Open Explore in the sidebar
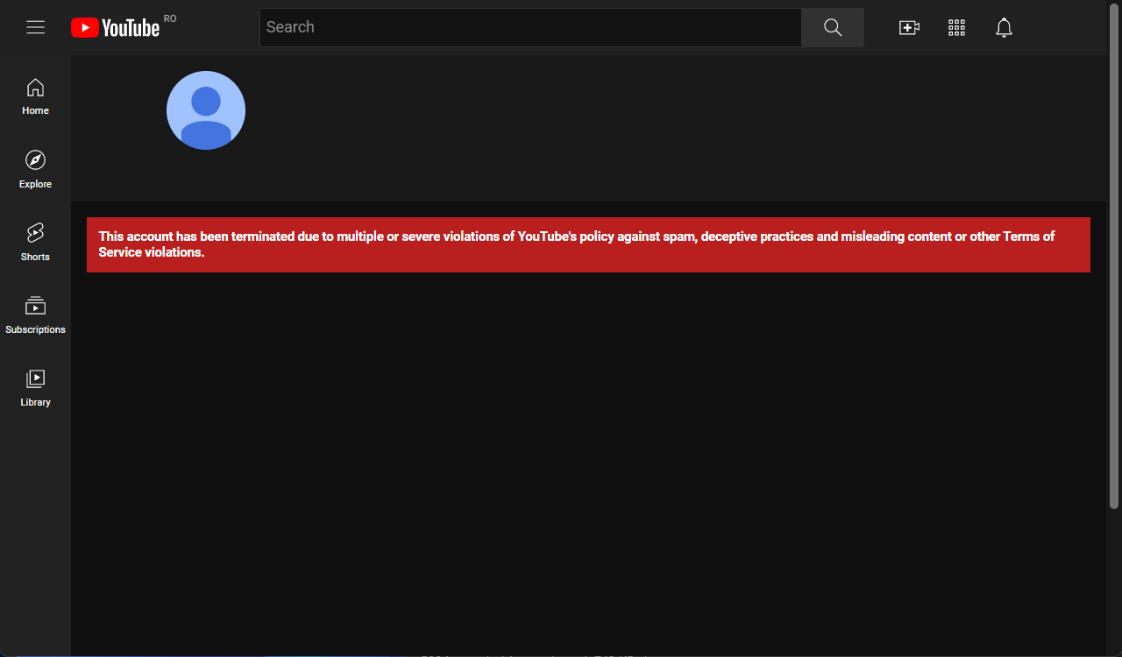Image resolution: width=1122 pixels, height=657 pixels. point(35,169)
